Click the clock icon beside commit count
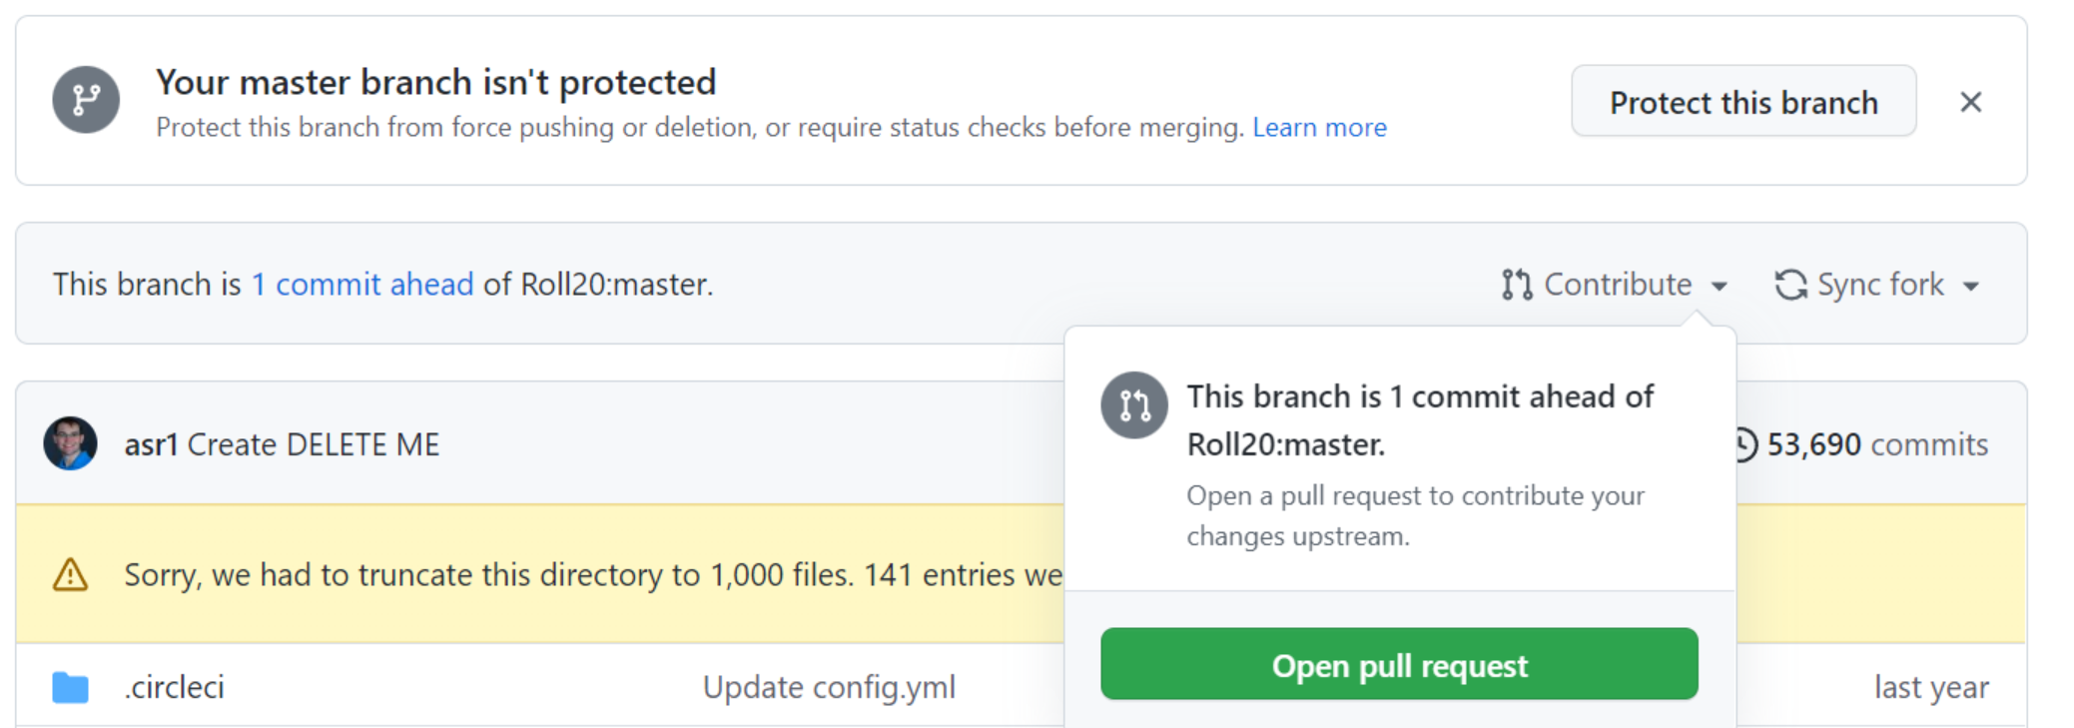The height and width of the screenshot is (728, 2074). [1747, 443]
